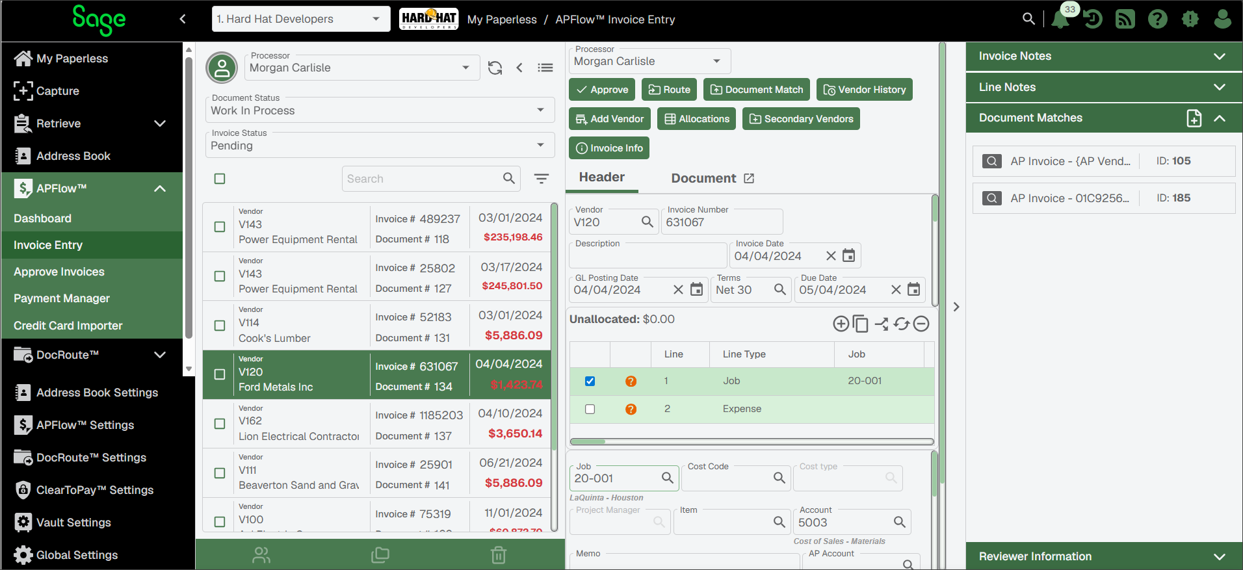1243x570 pixels.
Task: Check the box for invoice 52183
Action: (220, 325)
